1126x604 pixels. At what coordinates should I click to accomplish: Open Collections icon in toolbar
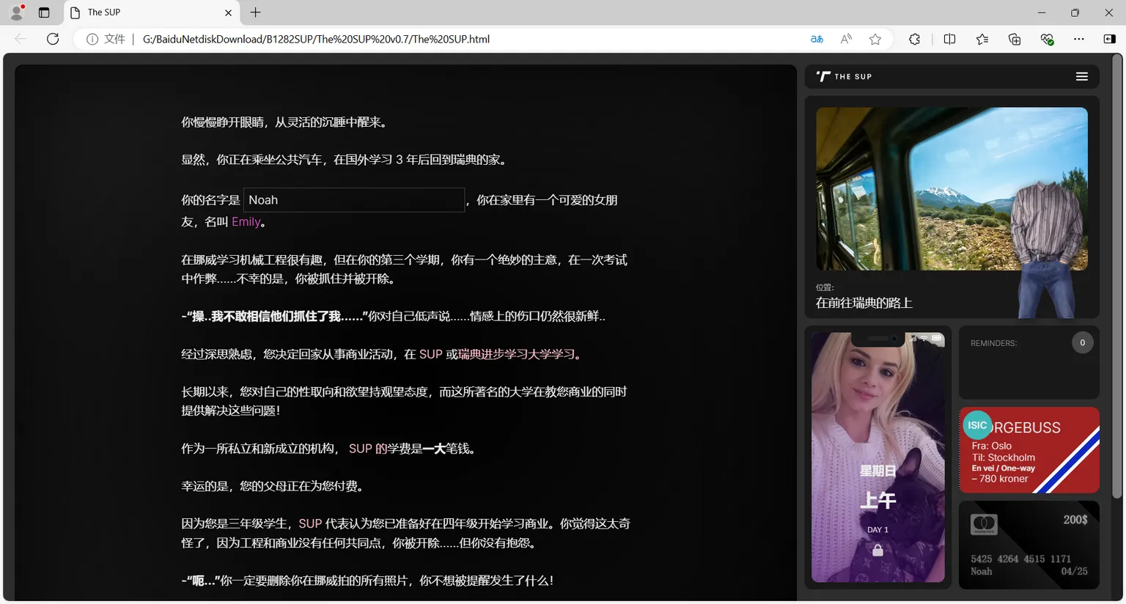[1015, 40]
